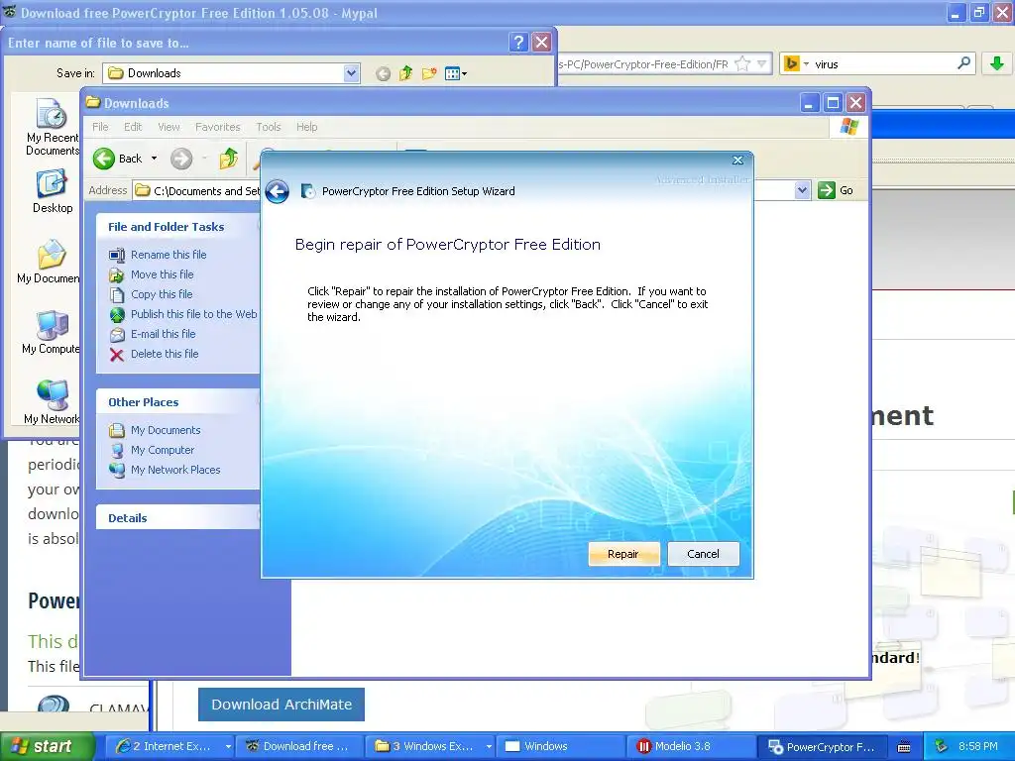The image size is (1015, 761).
Task: Open My Computer under Other Places
Action: tap(163, 450)
